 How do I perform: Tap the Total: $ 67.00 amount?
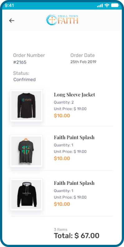77,236
